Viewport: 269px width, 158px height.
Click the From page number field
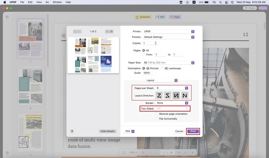(x=160, y=54)
